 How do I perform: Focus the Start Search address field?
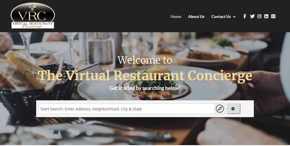tap(126, 109)
